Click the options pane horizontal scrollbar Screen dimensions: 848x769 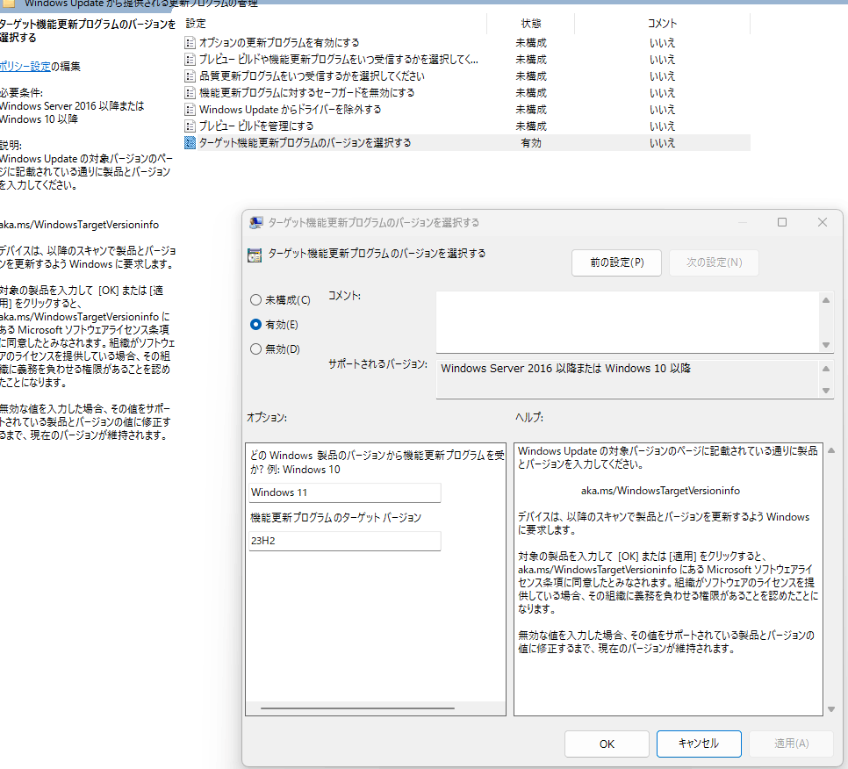(357, 708)
